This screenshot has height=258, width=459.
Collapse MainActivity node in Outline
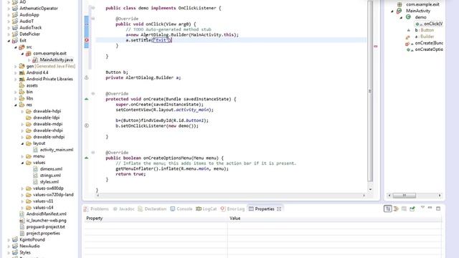tap(392, 11)
